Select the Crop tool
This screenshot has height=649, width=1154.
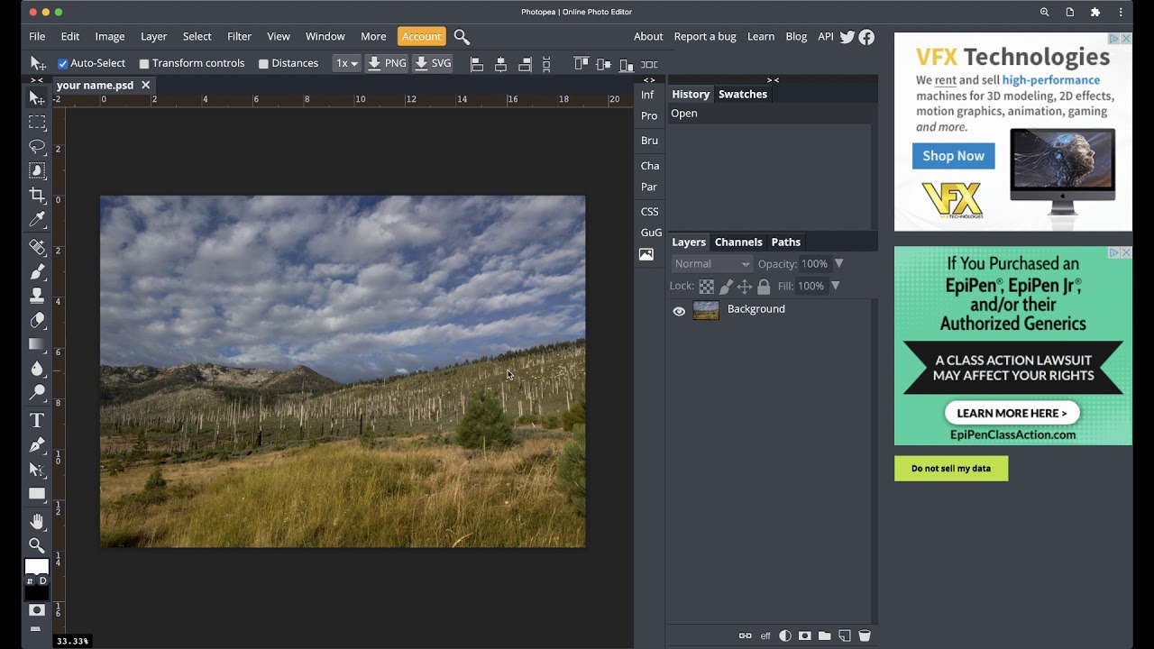[x=37, y=195]
